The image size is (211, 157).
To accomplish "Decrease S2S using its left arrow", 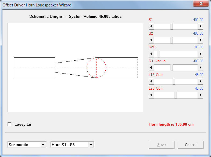I will pyautogui.click(x=151, y=54).
